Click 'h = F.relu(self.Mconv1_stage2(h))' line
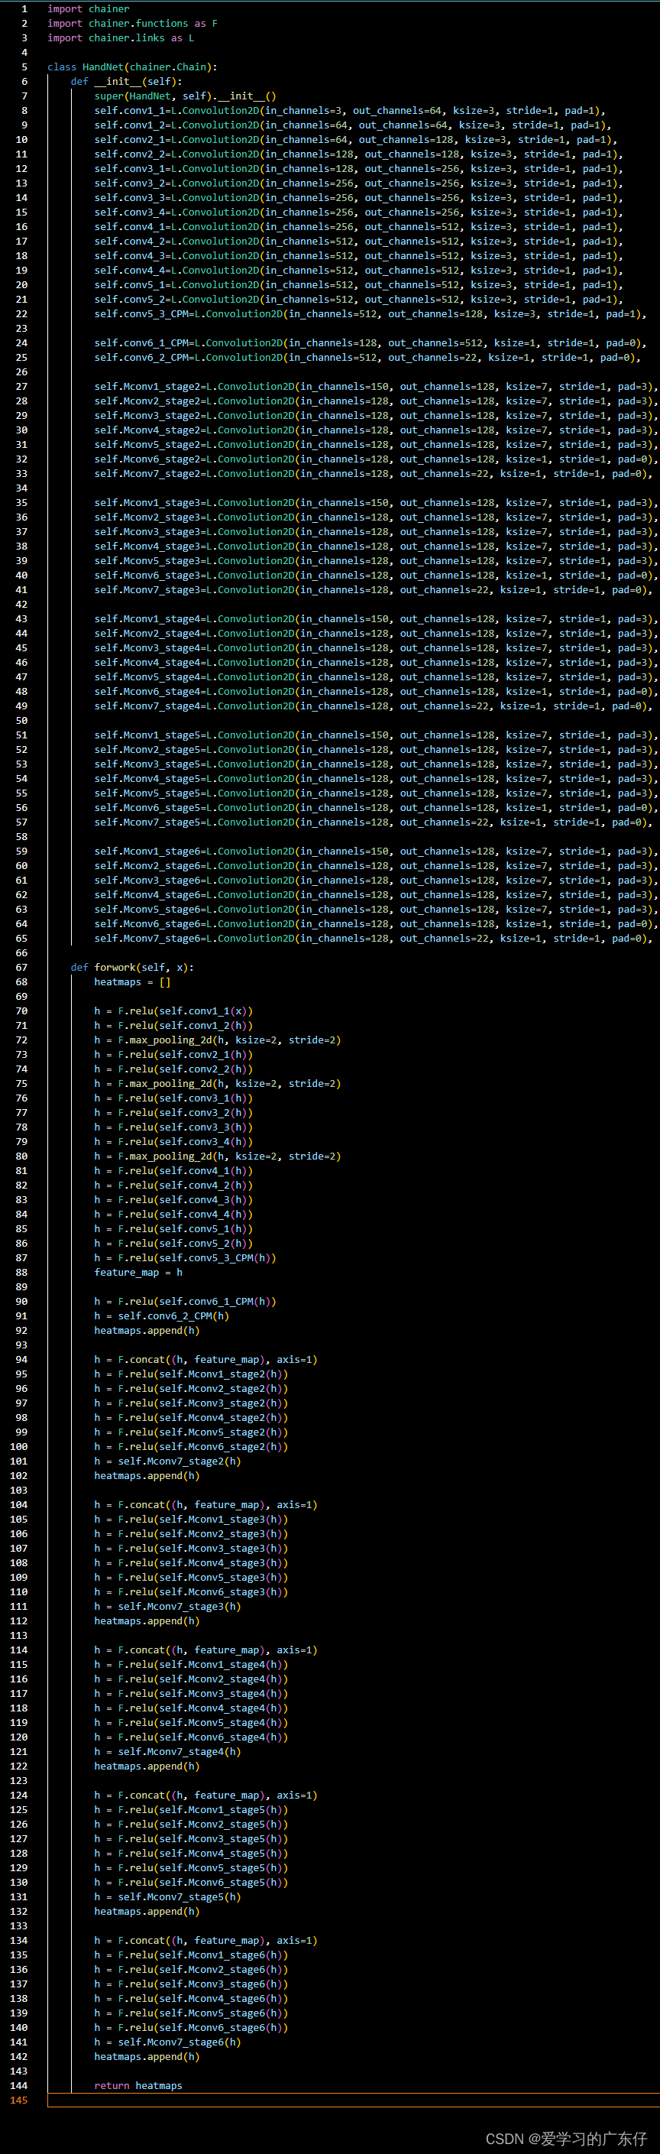Screen dimensions: 660x2154 point(190,1374)
